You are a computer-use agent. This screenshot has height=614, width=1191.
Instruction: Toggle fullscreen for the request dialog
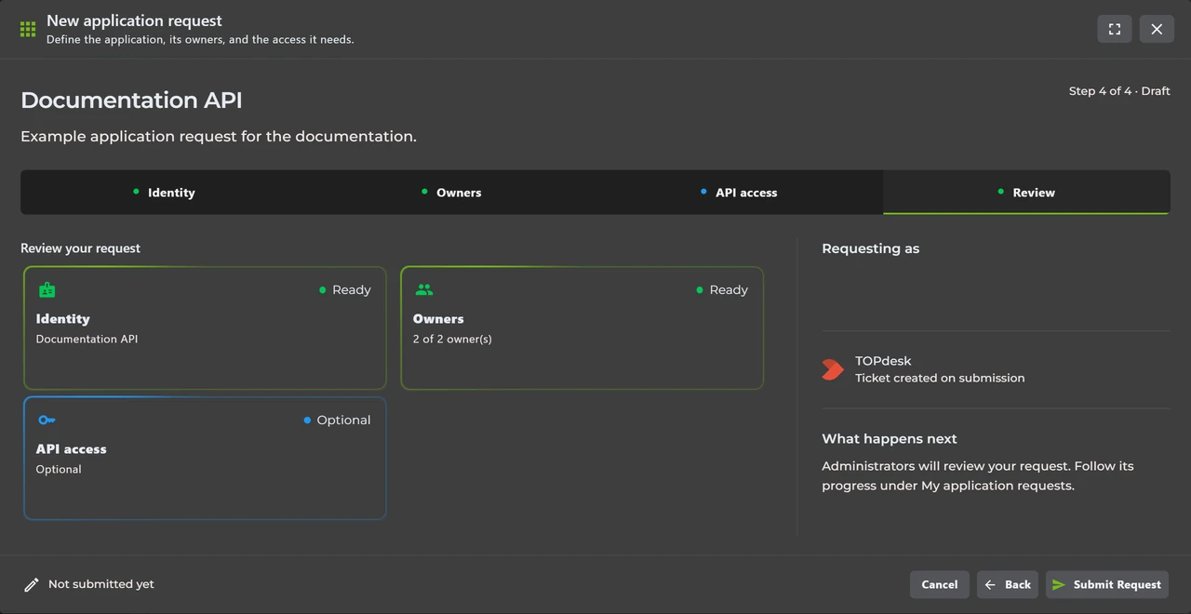1115,29
